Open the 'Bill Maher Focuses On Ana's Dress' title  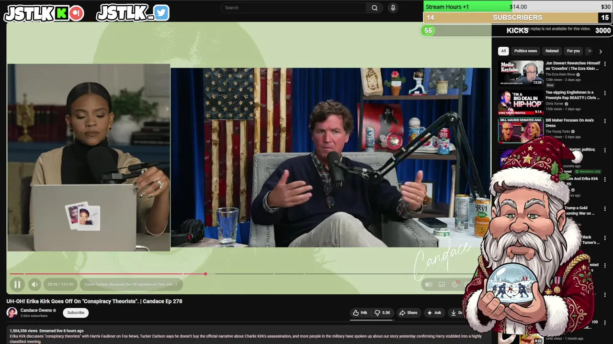(570, 123)
